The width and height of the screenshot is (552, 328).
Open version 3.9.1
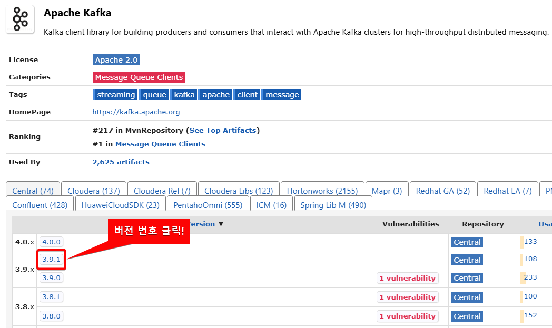[x=52, y=260]
